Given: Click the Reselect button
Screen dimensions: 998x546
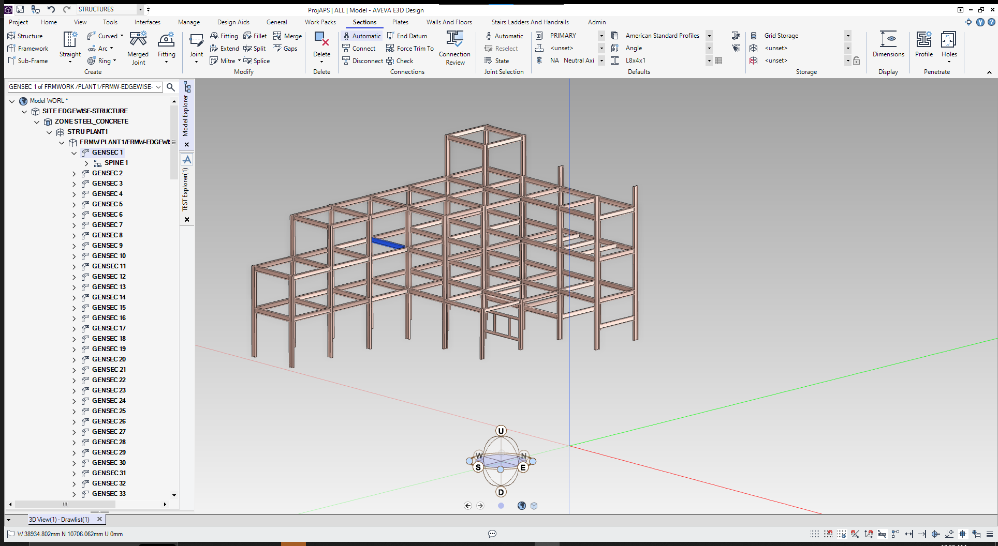Looking at the screenshot, I should point(503,48).
